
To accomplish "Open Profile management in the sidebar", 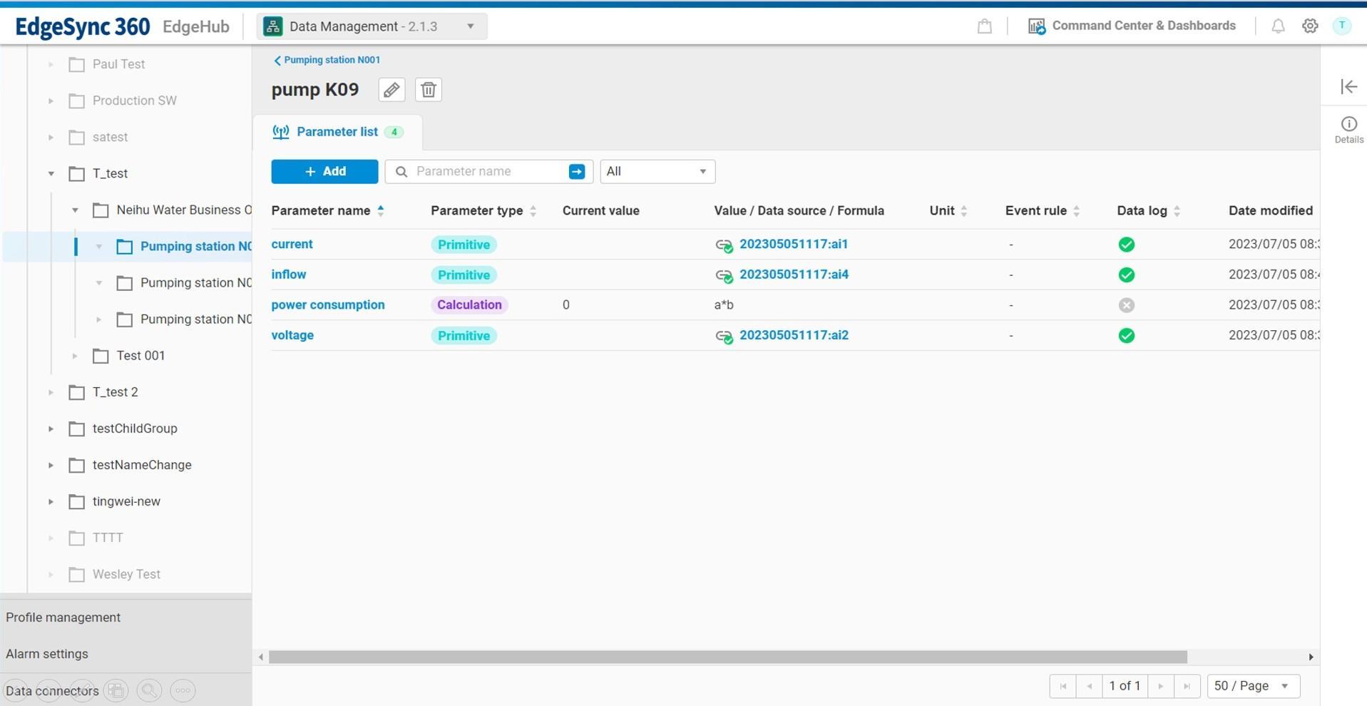I will (x=63, y=618).
